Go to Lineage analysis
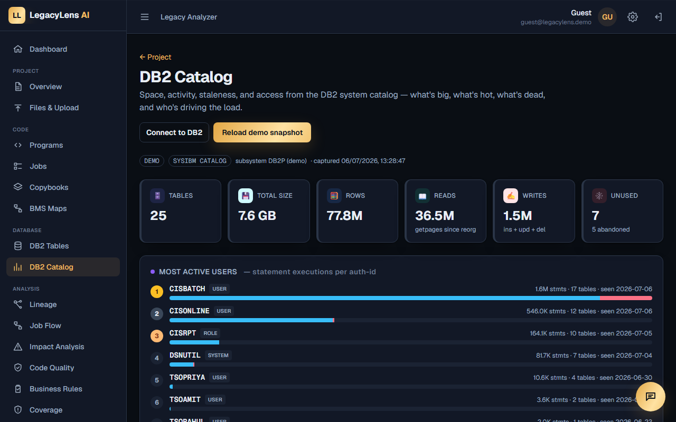Screen dimensions: 676x422 tap(63, 304)
